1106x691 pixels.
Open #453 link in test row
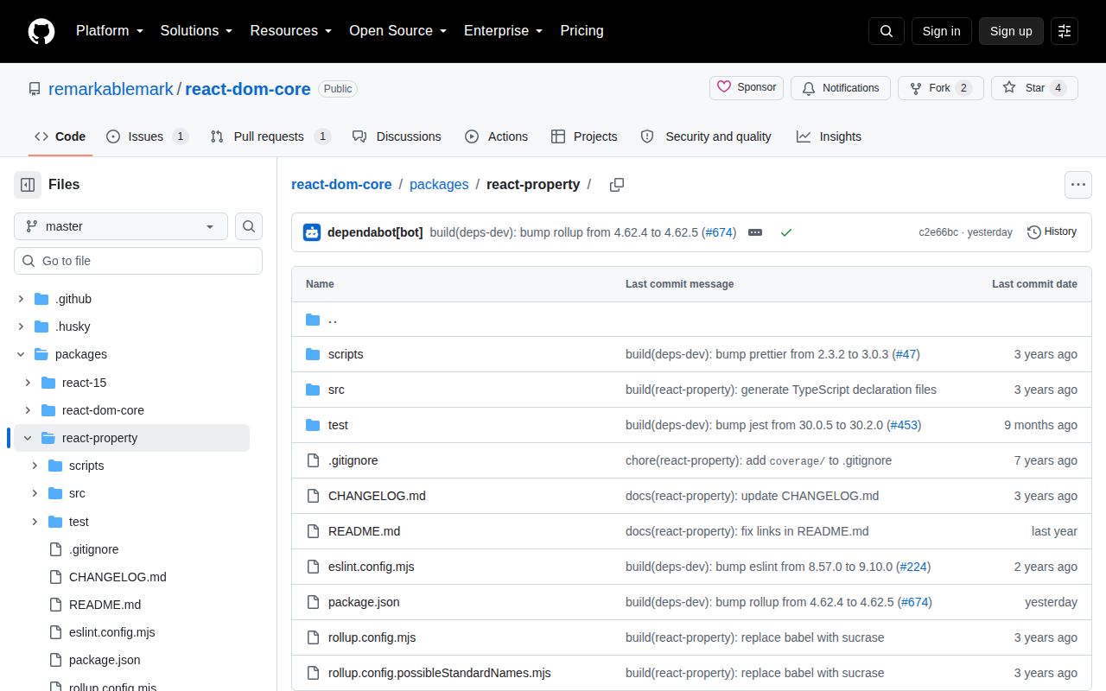903,425
